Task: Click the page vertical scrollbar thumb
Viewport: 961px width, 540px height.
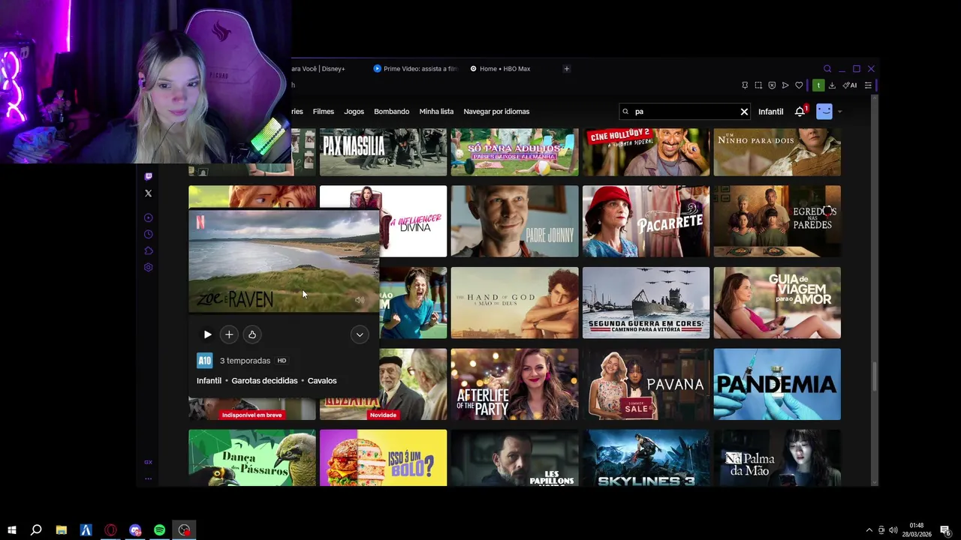Action: pos(874,376)
